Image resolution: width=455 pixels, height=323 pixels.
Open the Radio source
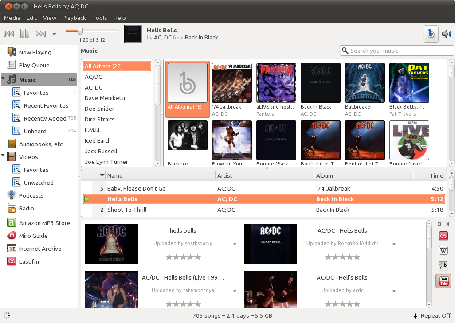click(39, 208)
